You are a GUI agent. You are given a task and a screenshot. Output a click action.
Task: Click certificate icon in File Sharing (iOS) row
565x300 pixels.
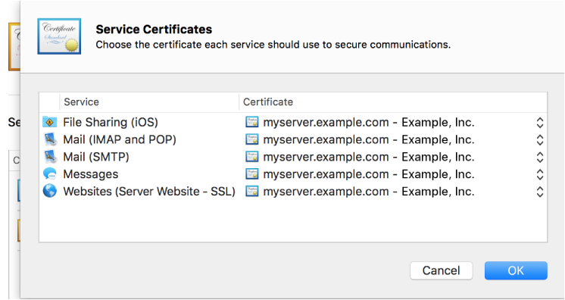click(252, 122)
